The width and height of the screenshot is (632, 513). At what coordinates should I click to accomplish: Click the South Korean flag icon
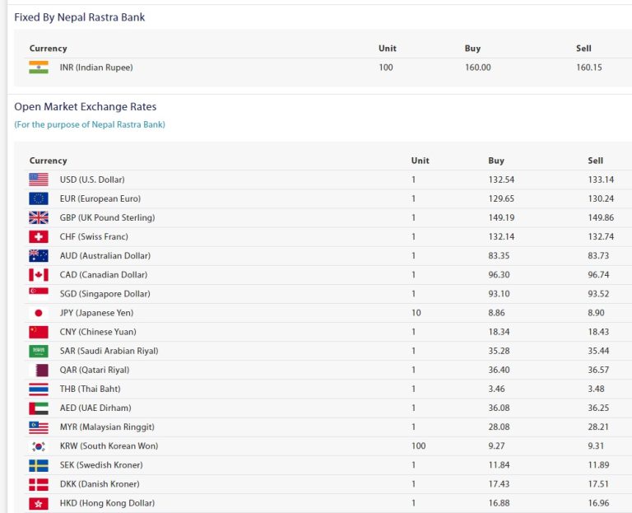[39, 446]
